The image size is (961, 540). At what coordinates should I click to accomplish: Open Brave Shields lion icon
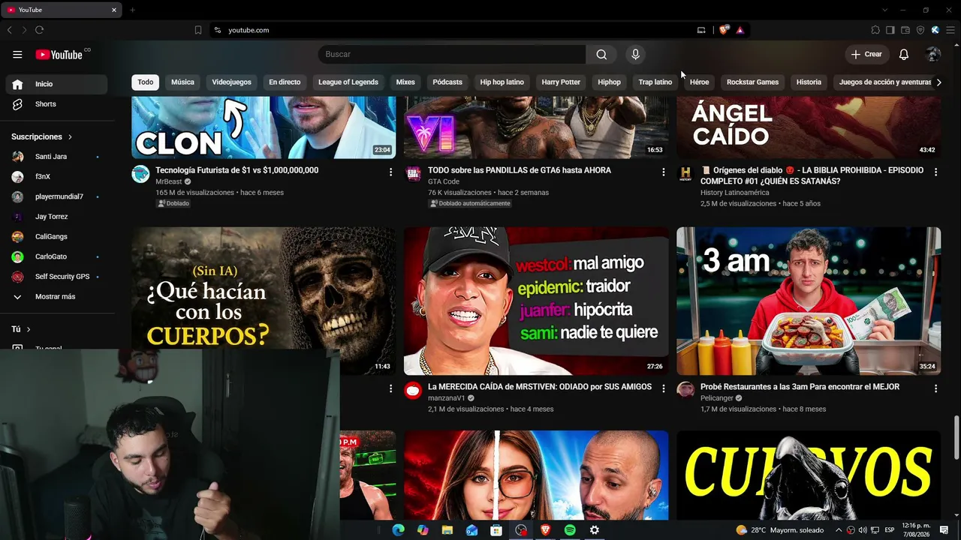pos(724,30)
